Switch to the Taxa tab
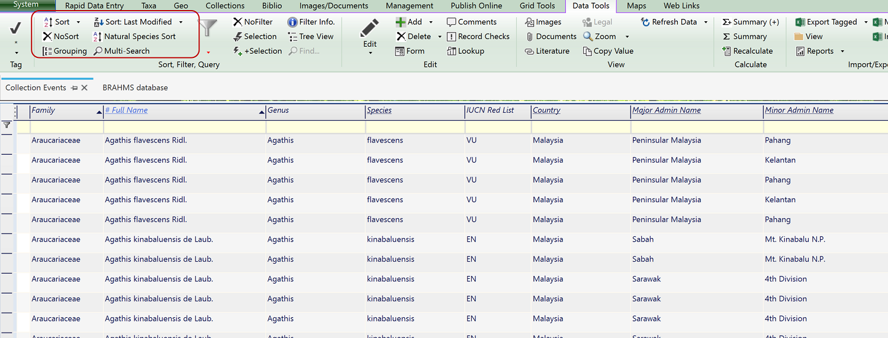Screen dimensions: 888x338 pos(149,6)
